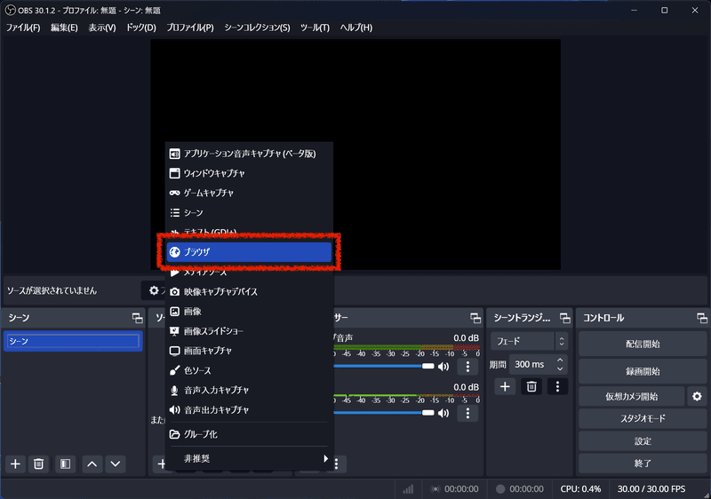This screenshot has width=711, height=499.
Task: Increase the 300 ms duration stepper
Action: tap(560, 360)
